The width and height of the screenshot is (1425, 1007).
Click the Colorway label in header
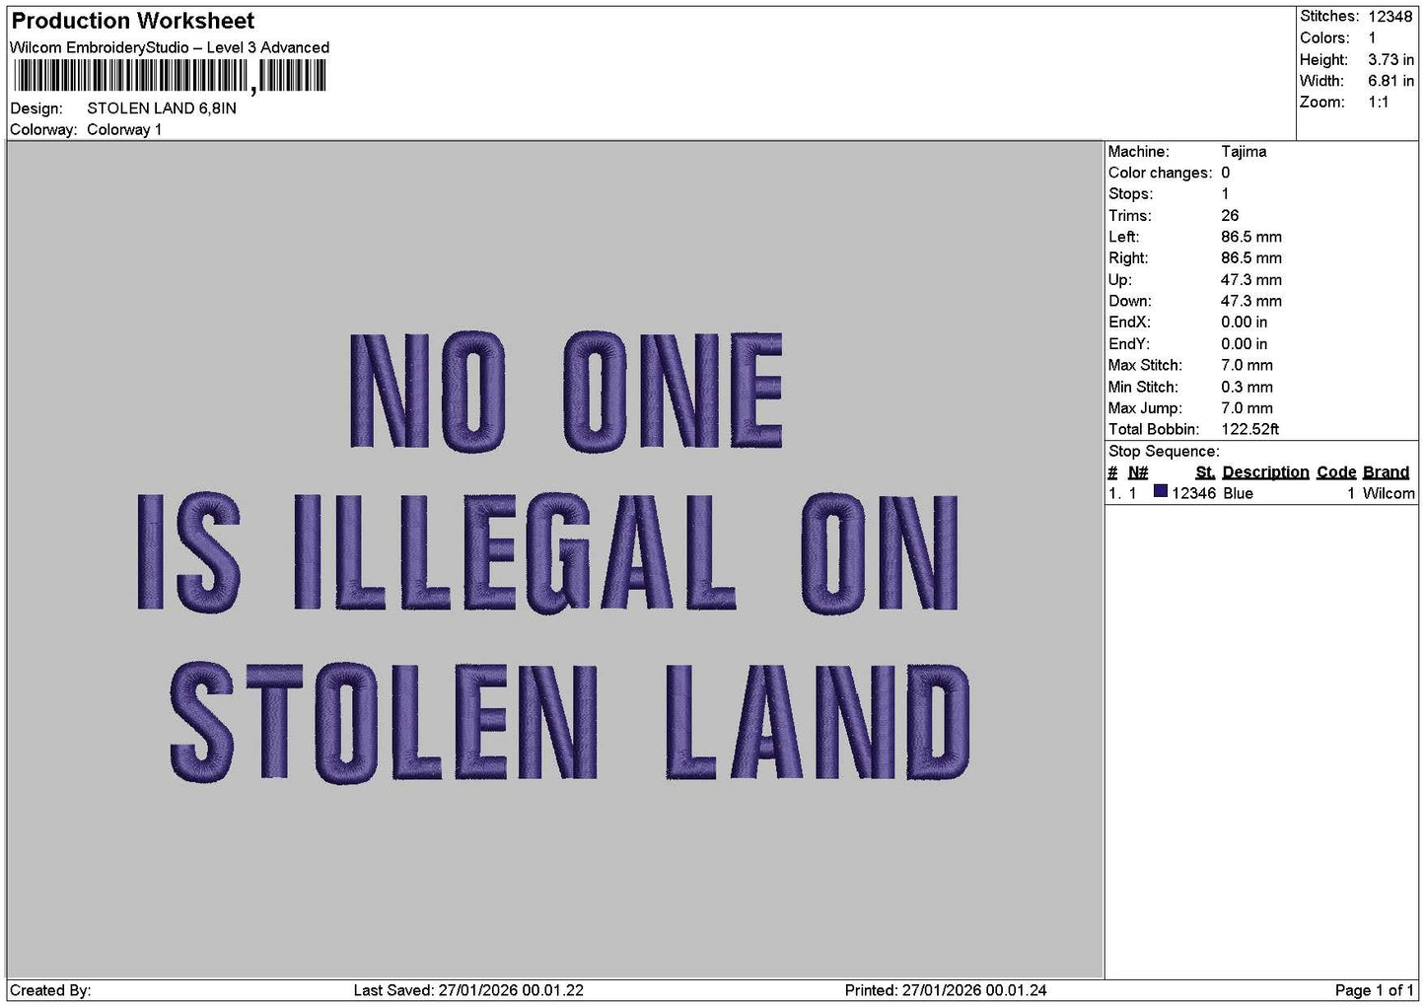click(43, 130)
